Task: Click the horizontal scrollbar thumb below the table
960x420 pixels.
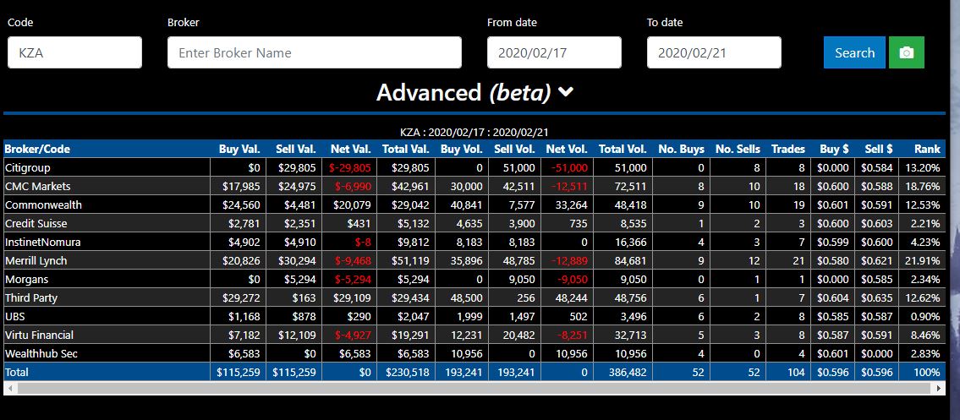Action: point(475,388)
